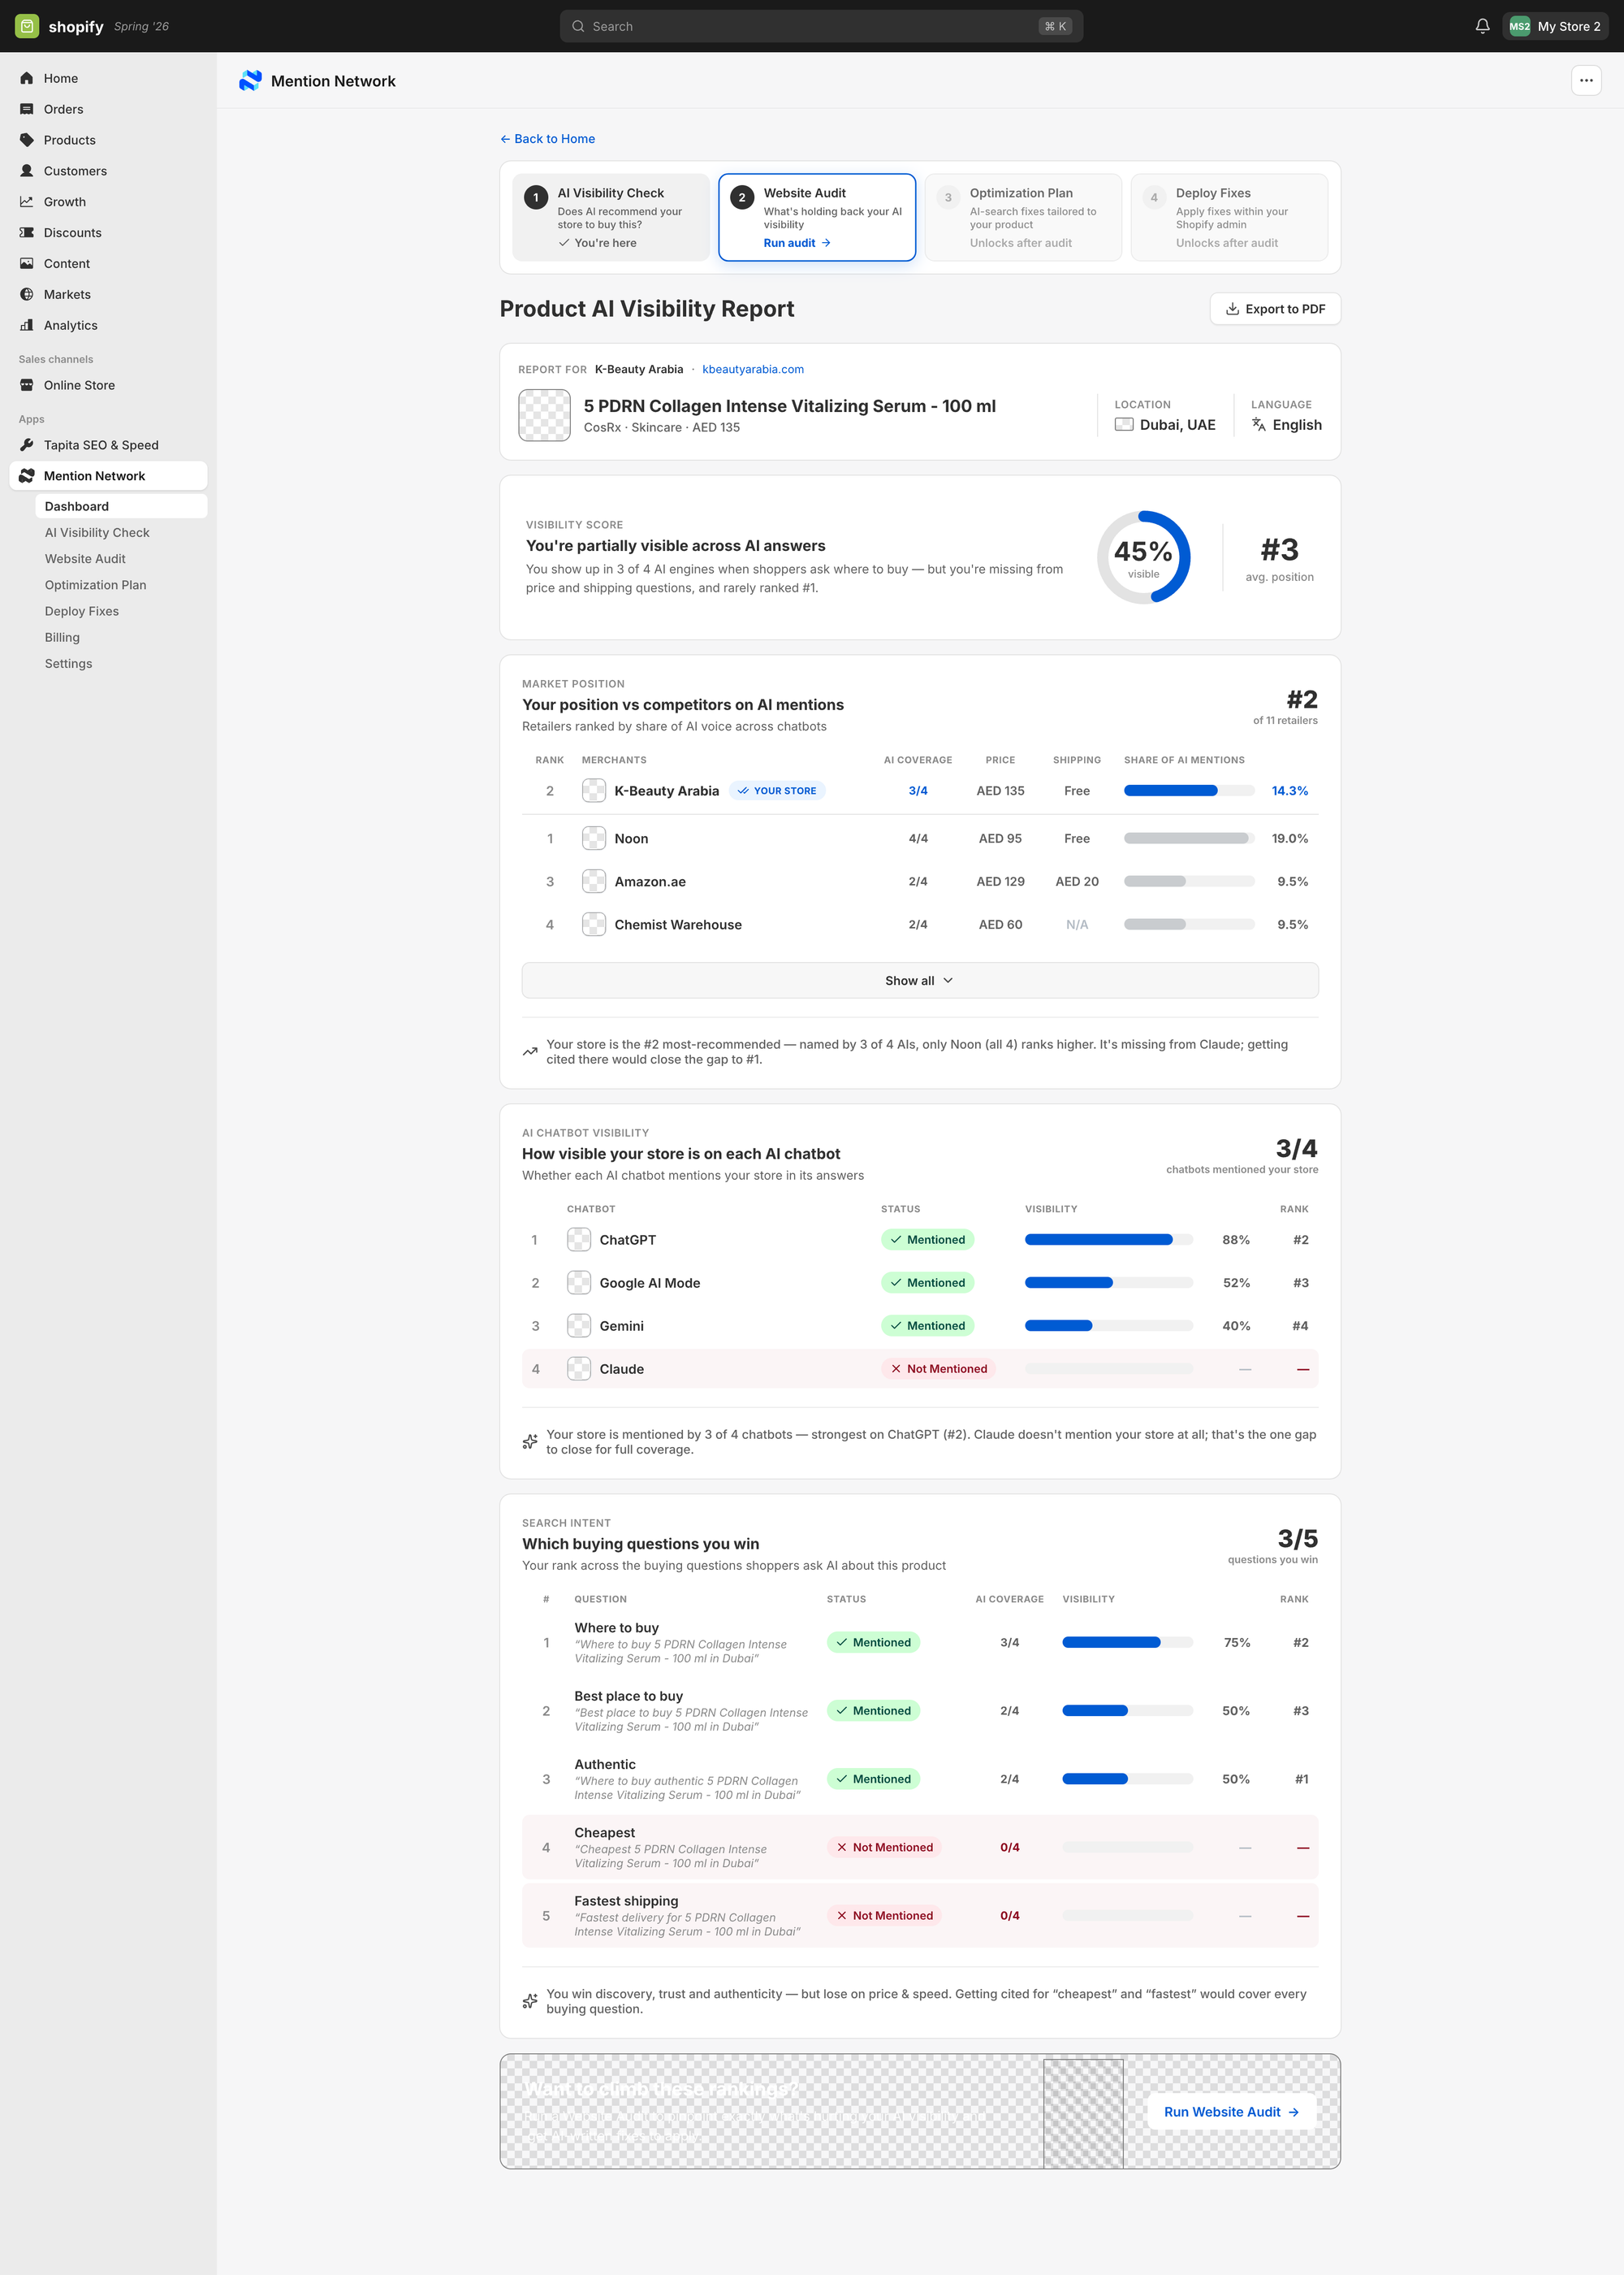Click the Authentic question title

(605, 1764)
